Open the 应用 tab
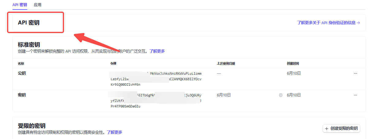This screenshot has width=386, height=139. (38, 5)
